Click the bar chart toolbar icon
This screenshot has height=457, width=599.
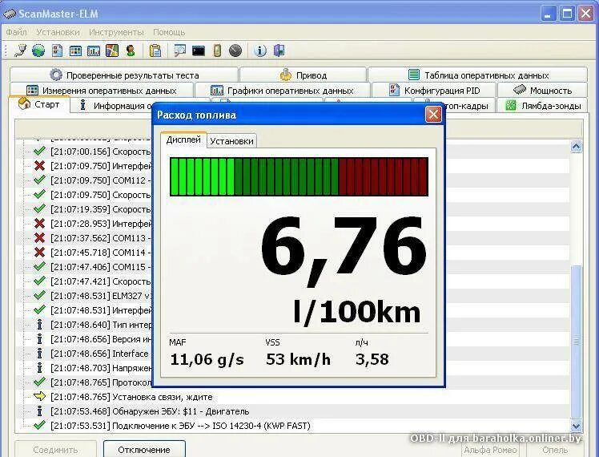94,51
